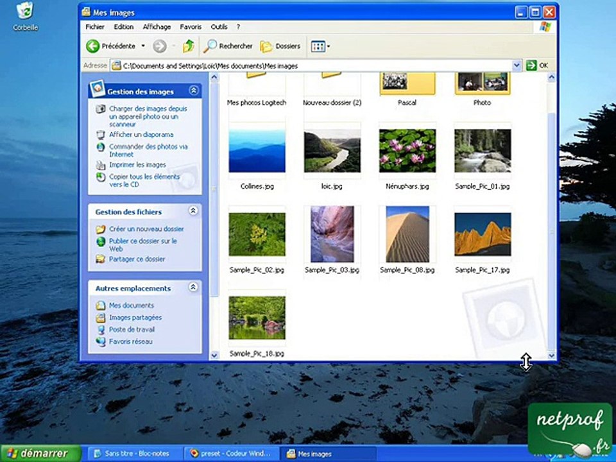Click Publier ce dossier sur le Web
Image resolution: width=616 pixels, height=462 pixels.
click(143, 244)
